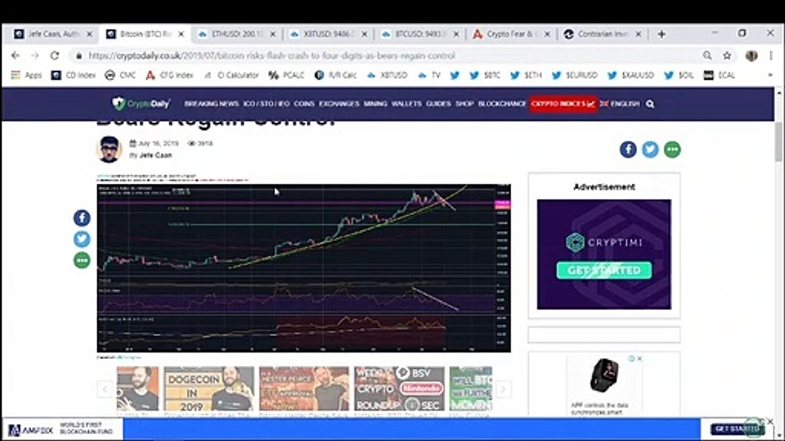
Task: Share on Twitter from the left floating sidebar
Action: [82, 239]
